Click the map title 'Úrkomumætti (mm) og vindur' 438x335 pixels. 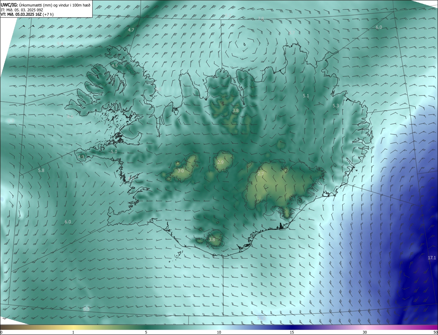click(x=45, y=5)
